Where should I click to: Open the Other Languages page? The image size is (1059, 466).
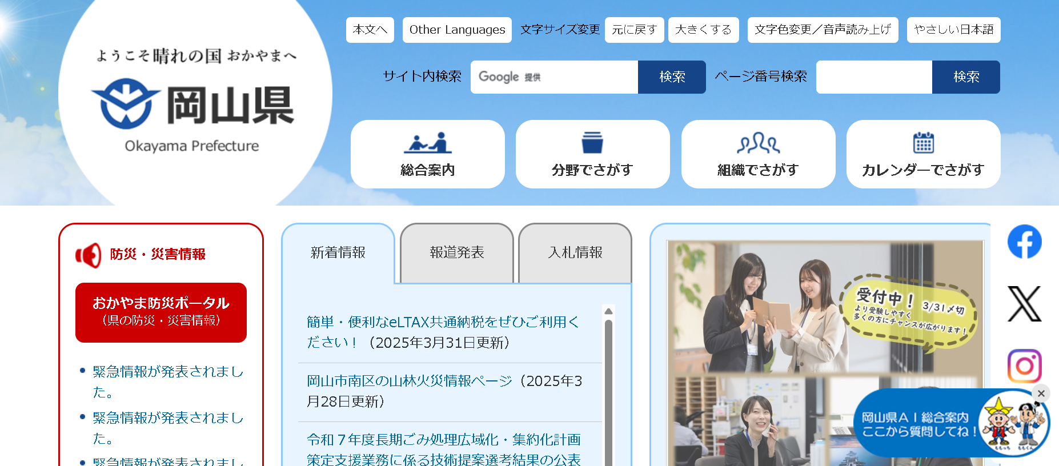458,30
